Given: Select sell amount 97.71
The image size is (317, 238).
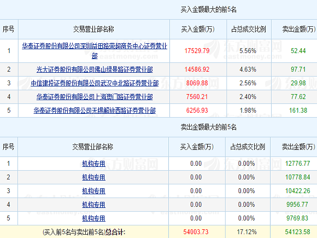Looking at the screenshot, I should [x=298, y=69].
